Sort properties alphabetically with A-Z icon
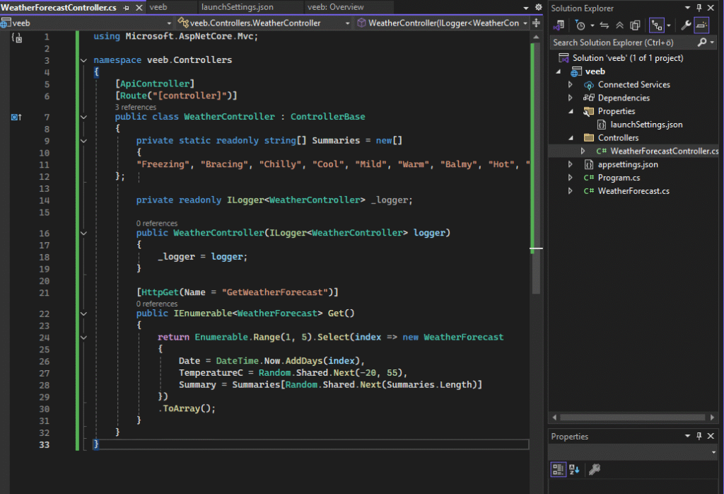Image resolution: width=724 pixels, height=494 pixels. tap(574, 469)
